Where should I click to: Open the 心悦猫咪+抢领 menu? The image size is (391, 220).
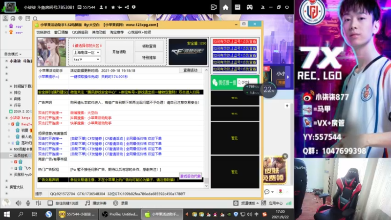click(x=139, y=32)
